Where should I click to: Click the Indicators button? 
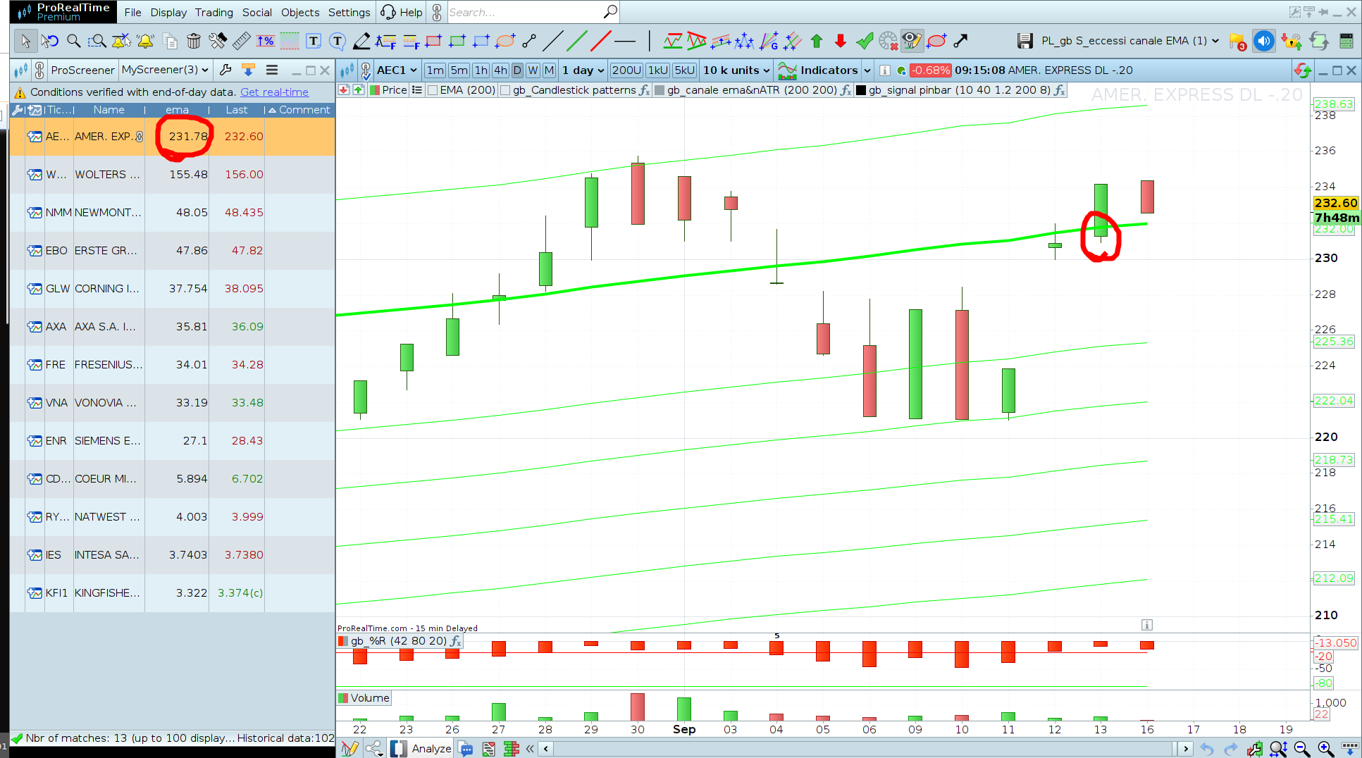click(817, 70)
